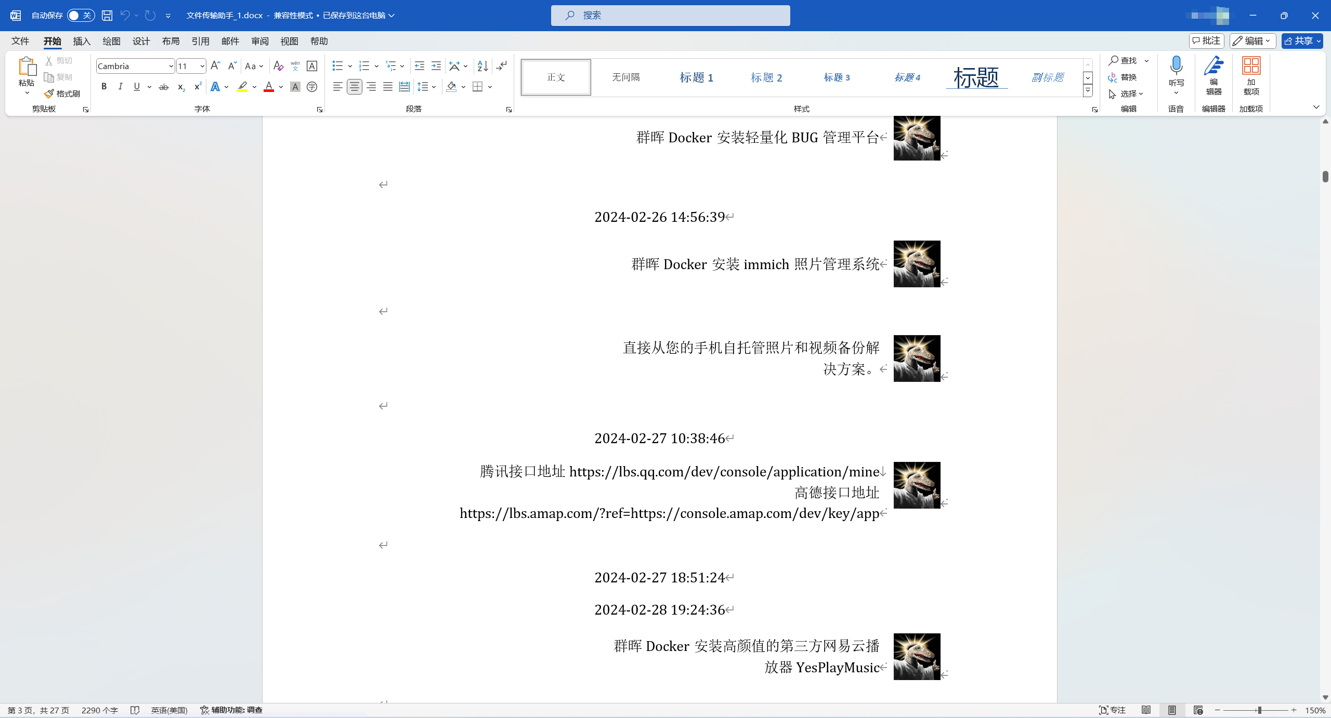The image size is (1331, 718).
Task: Toggle center alignment button
Action: click(355, 87)
